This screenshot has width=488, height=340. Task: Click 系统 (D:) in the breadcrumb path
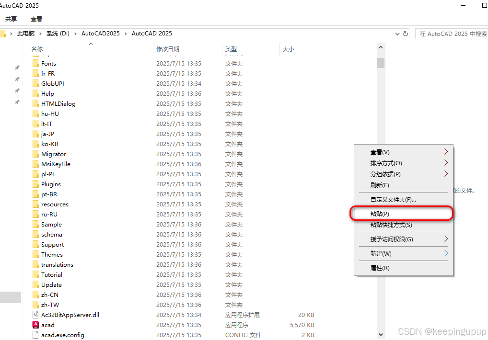(x=58, y=34)
